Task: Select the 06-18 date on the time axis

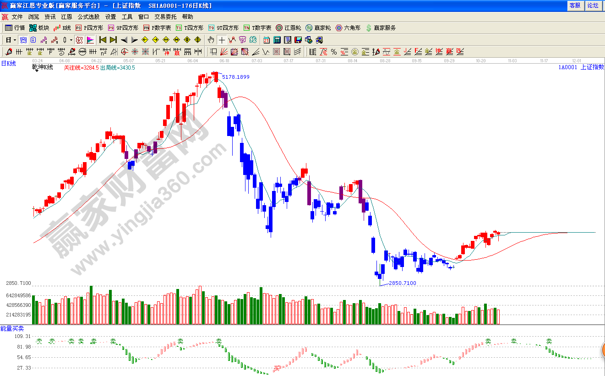Action: (224, 60)
